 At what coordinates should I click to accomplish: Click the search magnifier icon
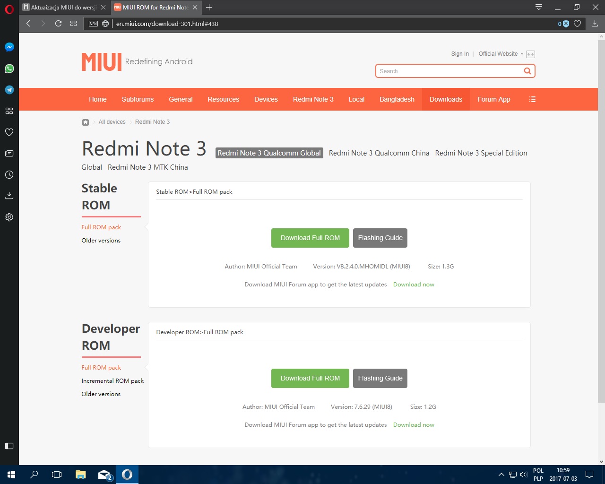(527, 71)
